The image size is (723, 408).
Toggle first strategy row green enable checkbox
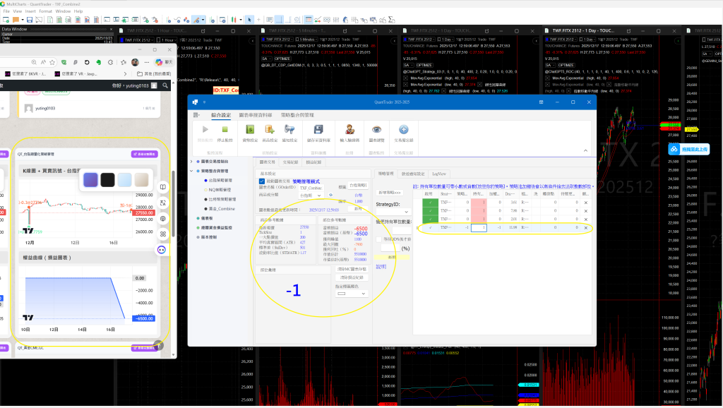click(x=430, y=201)
